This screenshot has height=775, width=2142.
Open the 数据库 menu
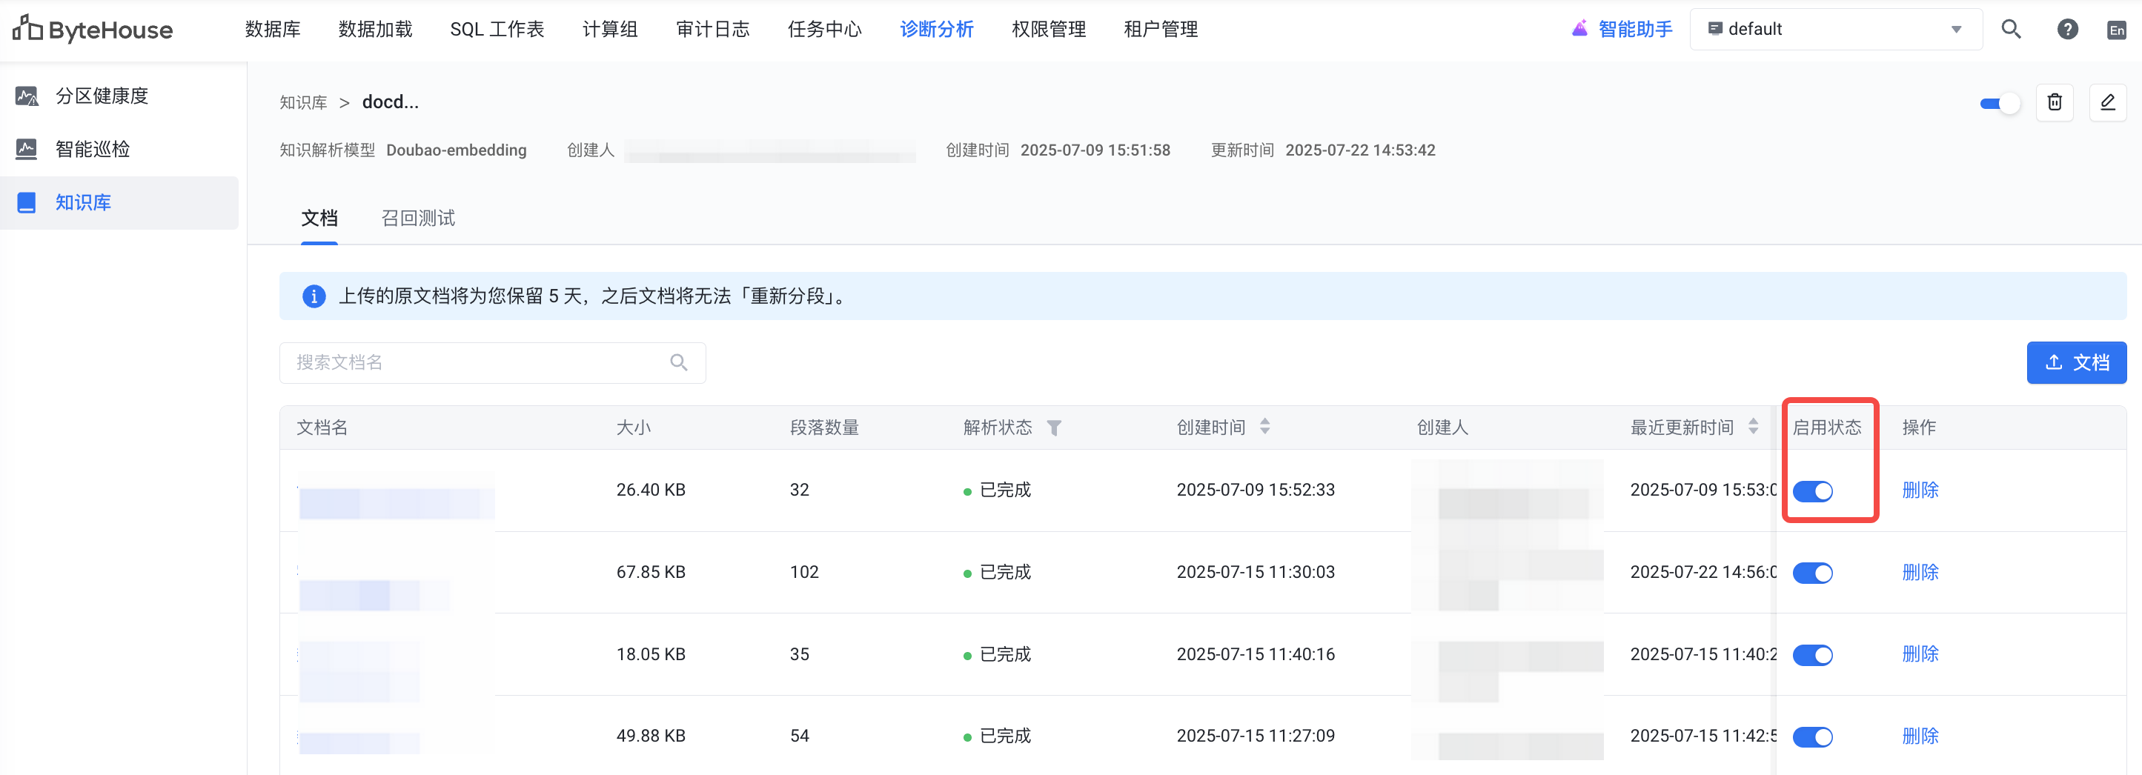(x=273, y=29)
